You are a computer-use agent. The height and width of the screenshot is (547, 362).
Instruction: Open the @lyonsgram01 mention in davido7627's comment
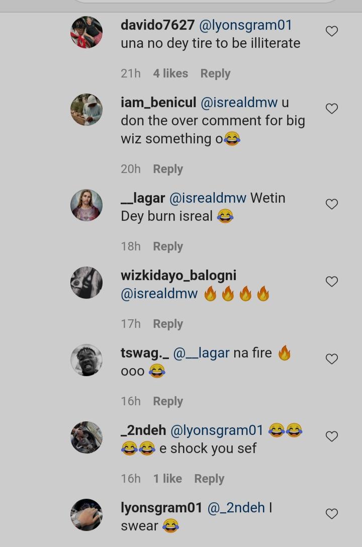click(x=246, y=25)
